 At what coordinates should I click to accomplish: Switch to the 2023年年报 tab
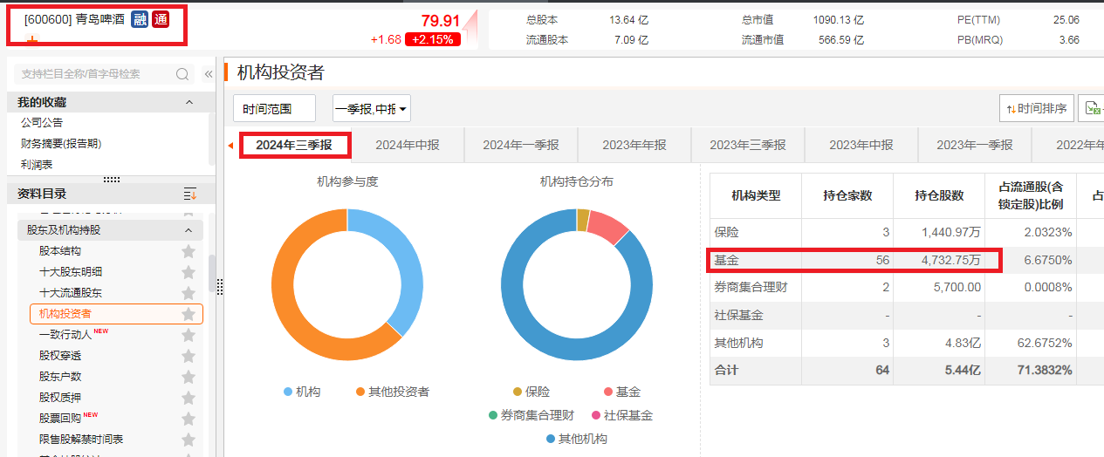[x=634, y=146]
